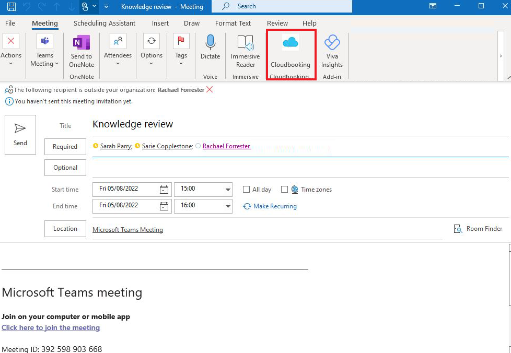Remove external recipient Rachael Forrester red X
Viewport: 511px width, 353px height.
point(210,89)
